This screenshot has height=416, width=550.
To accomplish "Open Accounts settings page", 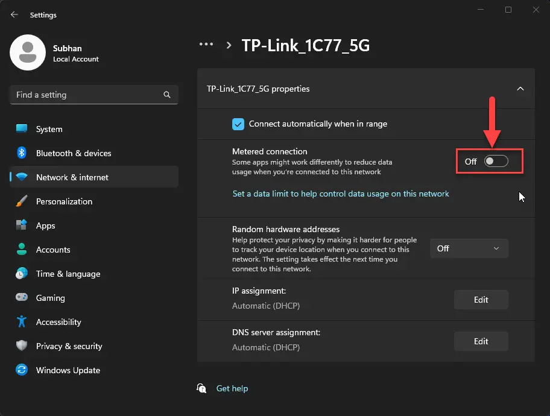I will [x=94, y=250].
